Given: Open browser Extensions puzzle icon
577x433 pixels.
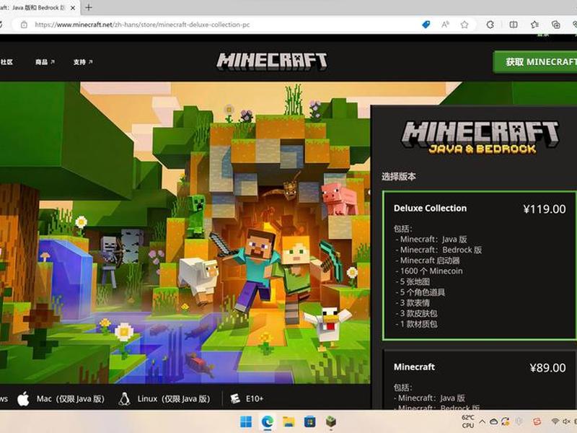Looking at the screenshot, I should tap(490, 25).
